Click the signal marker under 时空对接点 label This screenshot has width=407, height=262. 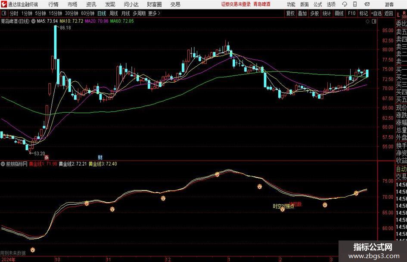click(283, 209)
